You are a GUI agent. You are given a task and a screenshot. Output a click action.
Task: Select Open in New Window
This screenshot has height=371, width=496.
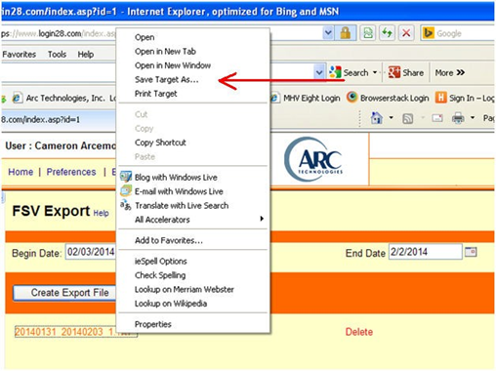(193, 65)
